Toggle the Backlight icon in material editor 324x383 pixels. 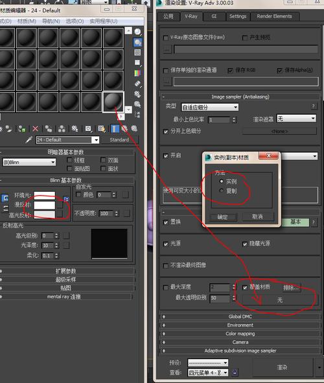(137, 42)
